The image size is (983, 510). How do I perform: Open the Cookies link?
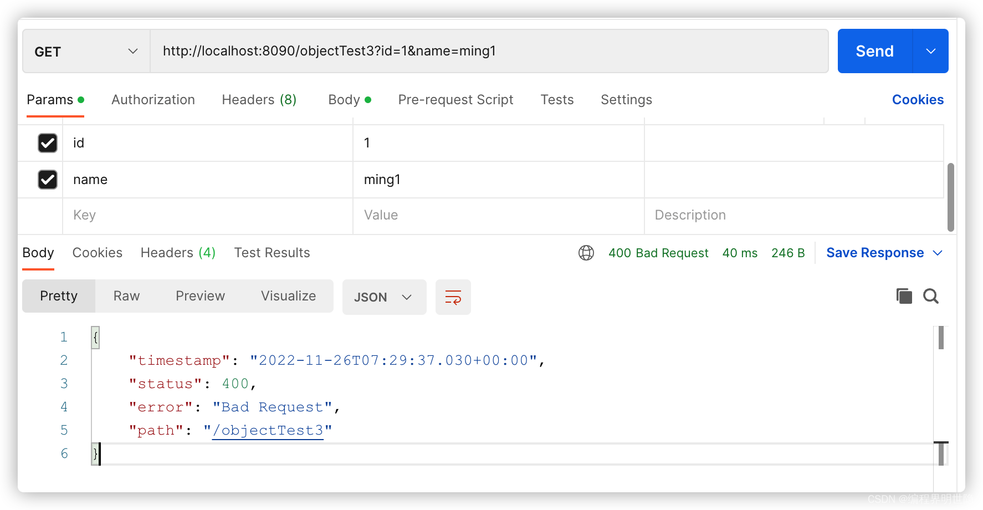pos(918,100)
